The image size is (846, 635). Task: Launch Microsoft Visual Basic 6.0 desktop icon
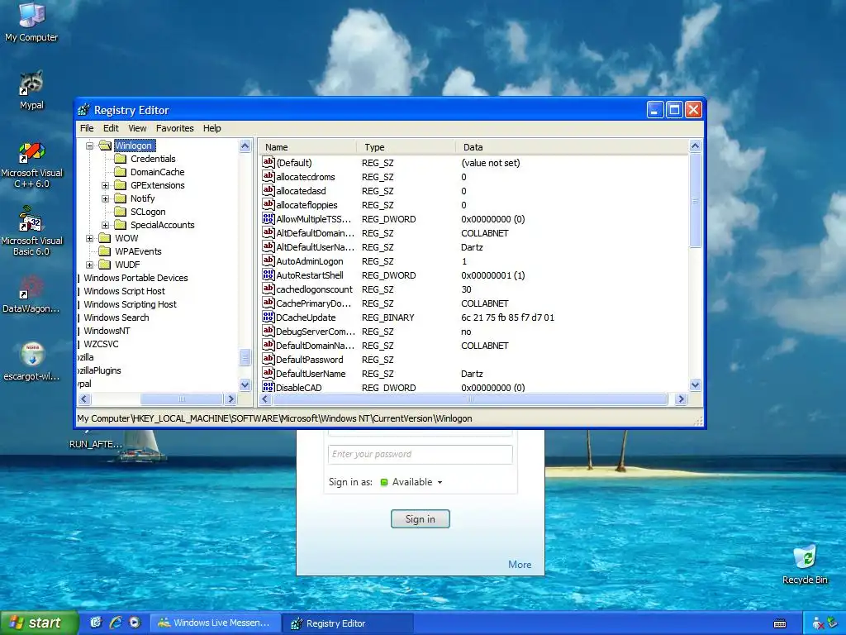(x=31, y=232)
